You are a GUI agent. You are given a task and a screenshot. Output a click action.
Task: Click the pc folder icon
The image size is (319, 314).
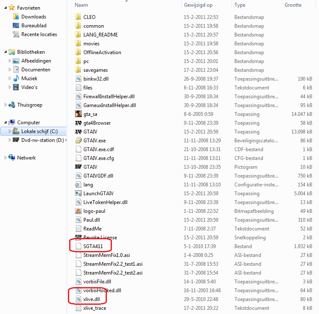[78, 61]
